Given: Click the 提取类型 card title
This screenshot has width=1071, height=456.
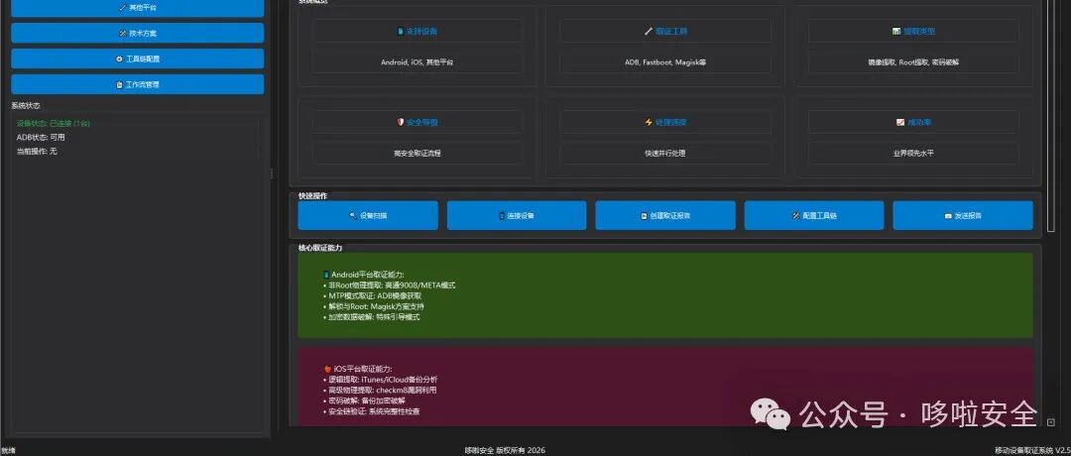Looking at the screenshot, I should pos(919,32).
